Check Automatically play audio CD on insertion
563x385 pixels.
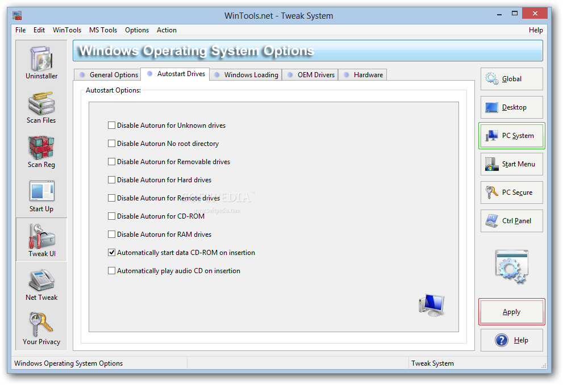112,270
